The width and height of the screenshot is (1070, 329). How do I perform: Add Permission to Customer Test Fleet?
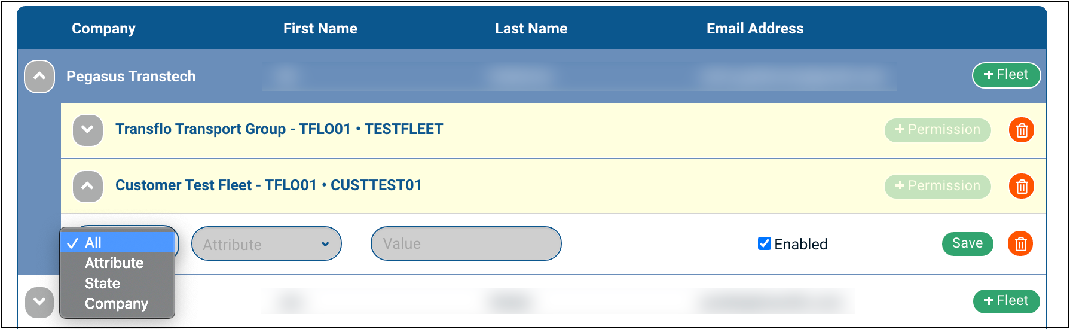tap(937, 186)
